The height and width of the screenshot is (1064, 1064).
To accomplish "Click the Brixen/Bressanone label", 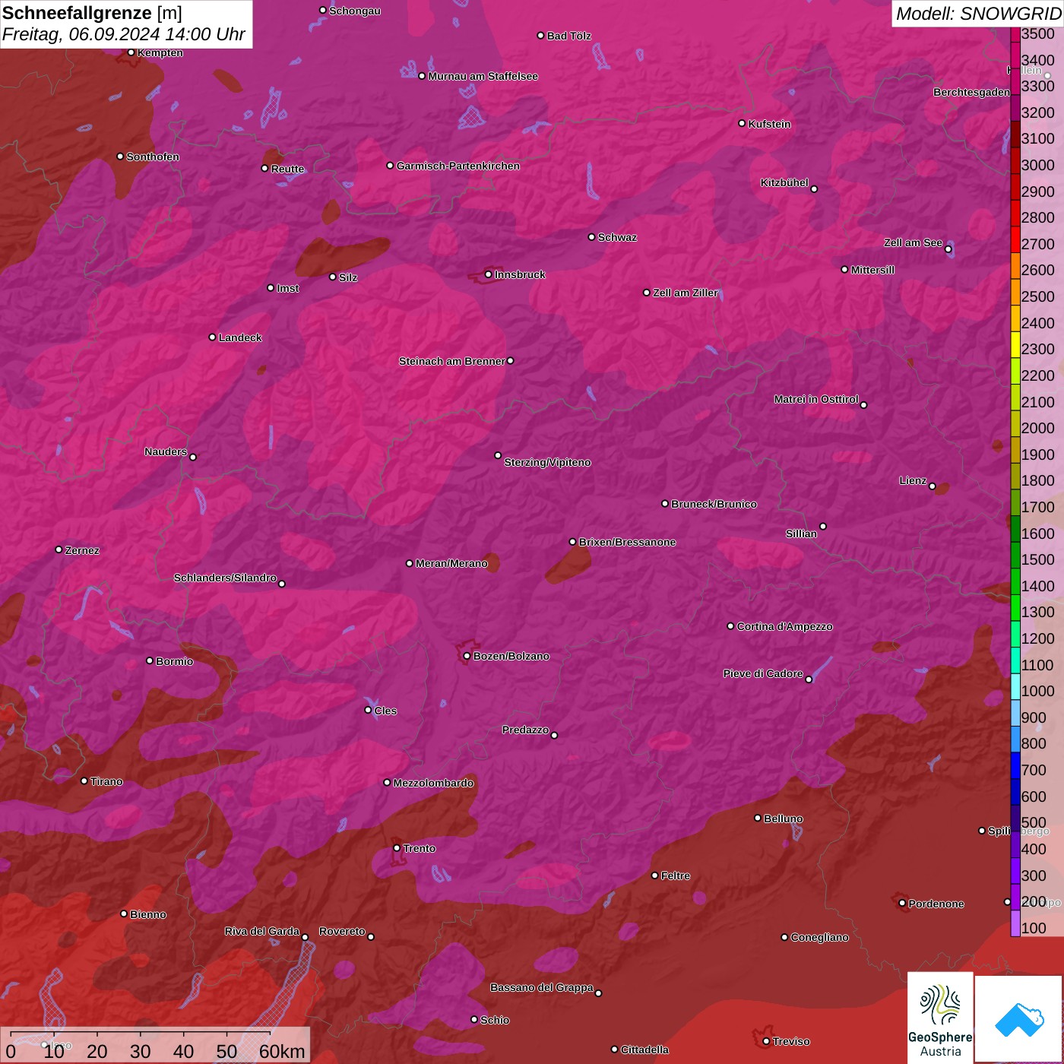I will pyautogui.click(x=627, y=542).
